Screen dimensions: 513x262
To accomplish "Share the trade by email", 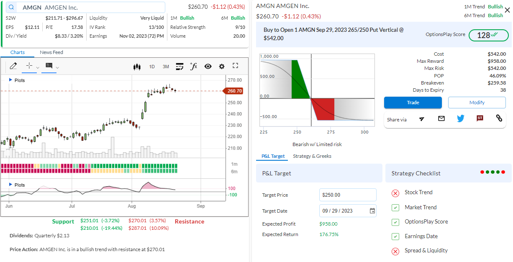I will pyautogui.click(x=441, y=119).
